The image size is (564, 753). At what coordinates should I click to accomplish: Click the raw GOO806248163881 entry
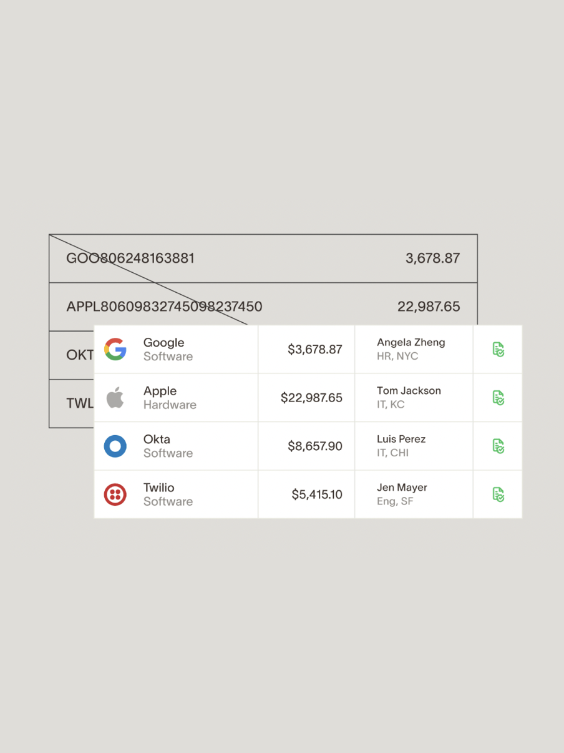click(130, 258)
